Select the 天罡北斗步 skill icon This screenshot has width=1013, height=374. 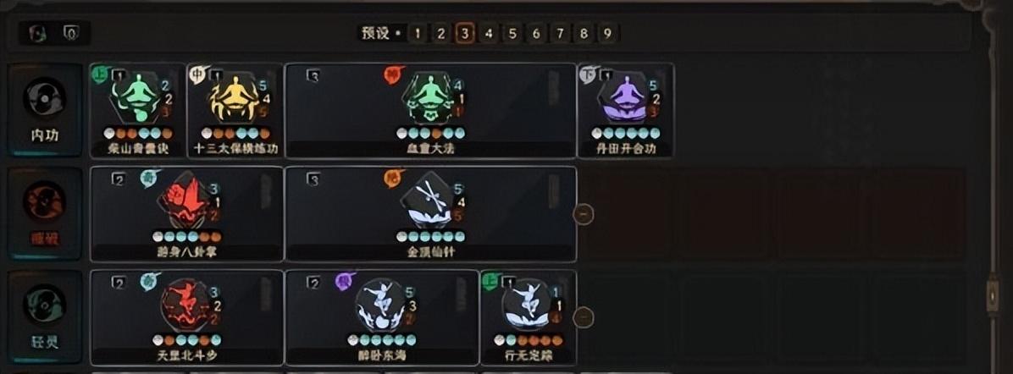point(186,305)
